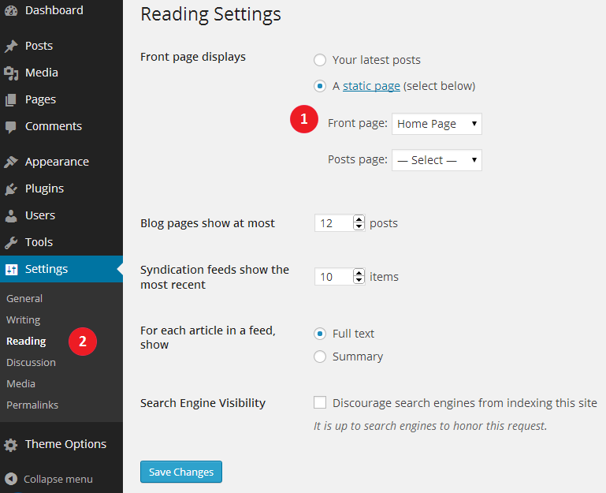Click the Plugins plug icon

pyautogui.click(x=11, y=189)
